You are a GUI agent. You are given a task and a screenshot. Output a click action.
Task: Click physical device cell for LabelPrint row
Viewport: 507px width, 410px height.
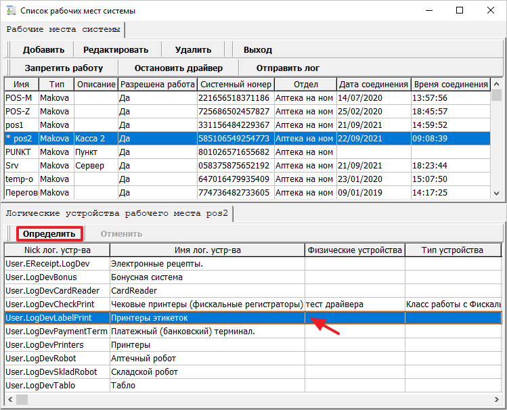(x=354, y=317)
